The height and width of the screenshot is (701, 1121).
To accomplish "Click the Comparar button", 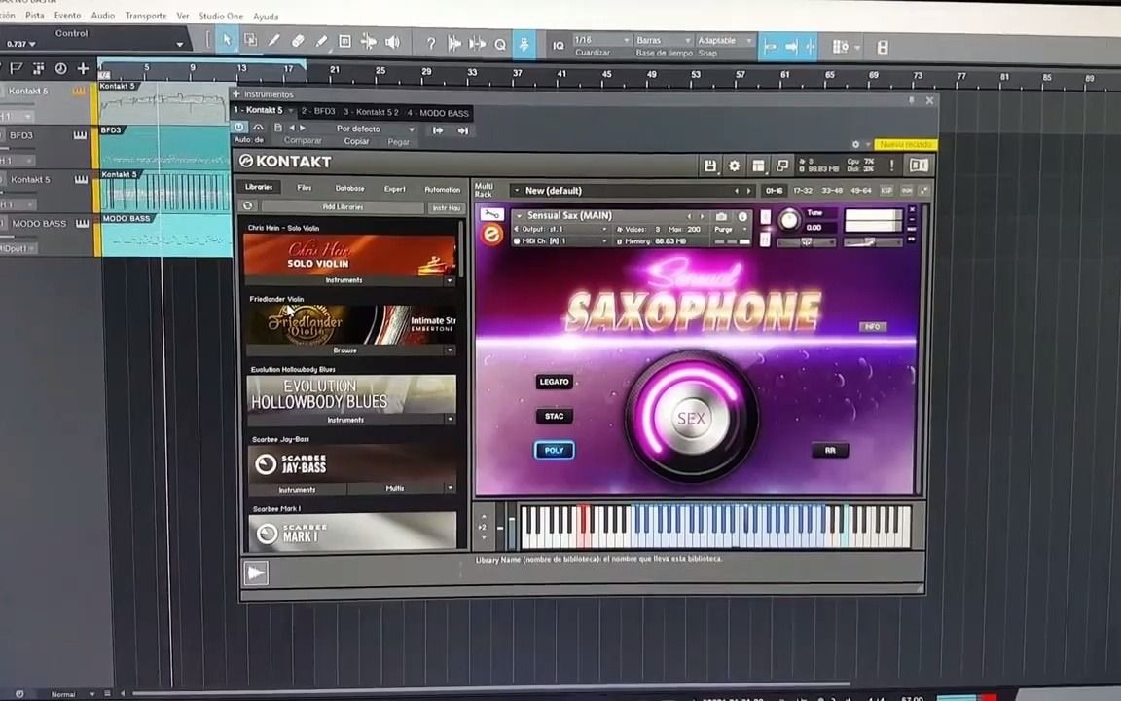I will (303, 141).
